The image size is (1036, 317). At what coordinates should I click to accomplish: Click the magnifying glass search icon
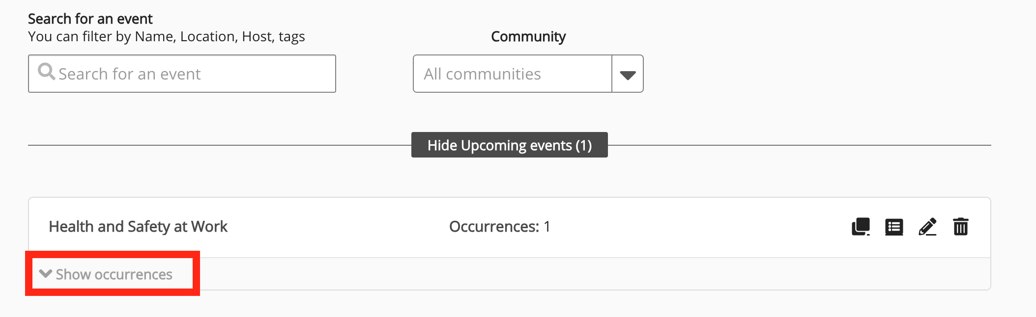pyautogui.click(x=47, y=73)
